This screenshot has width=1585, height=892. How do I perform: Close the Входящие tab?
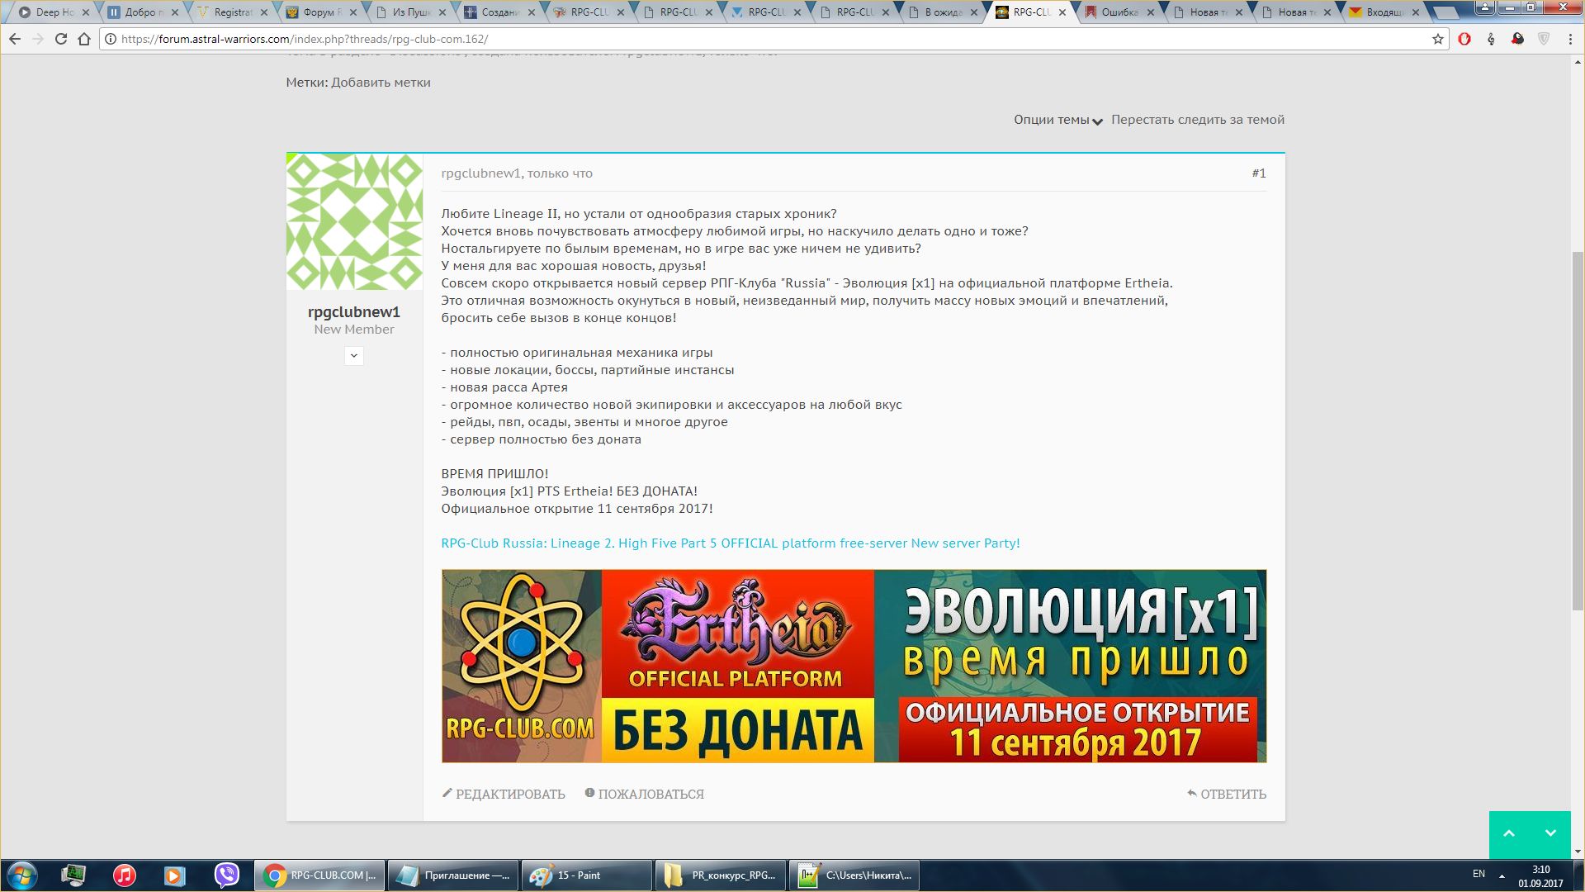(x=1417, y=12)
